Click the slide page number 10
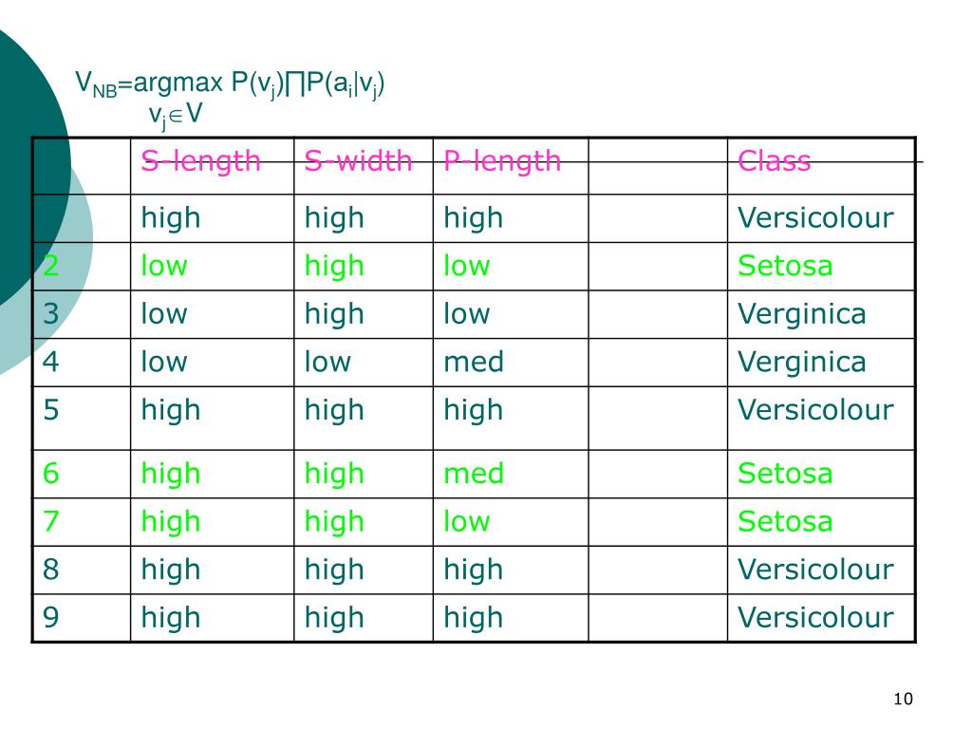Image resolution: width=972 pixels, height=729 pixels. (904, 700)
